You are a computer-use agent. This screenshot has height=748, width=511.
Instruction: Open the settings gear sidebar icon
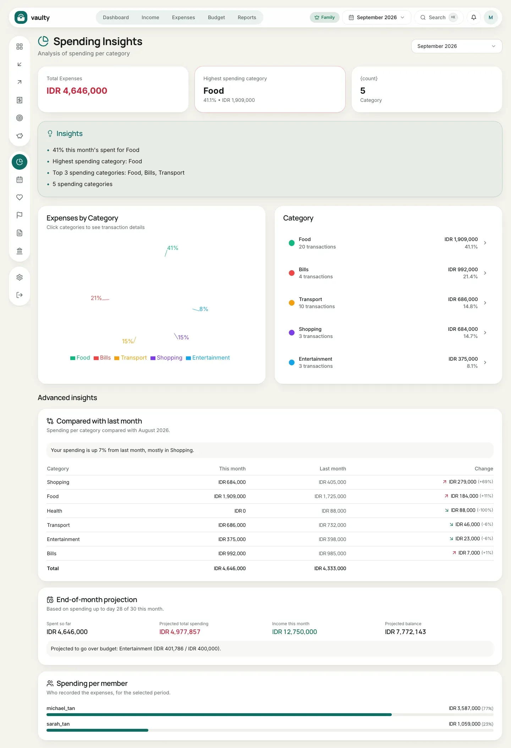[x=20, y=277]
